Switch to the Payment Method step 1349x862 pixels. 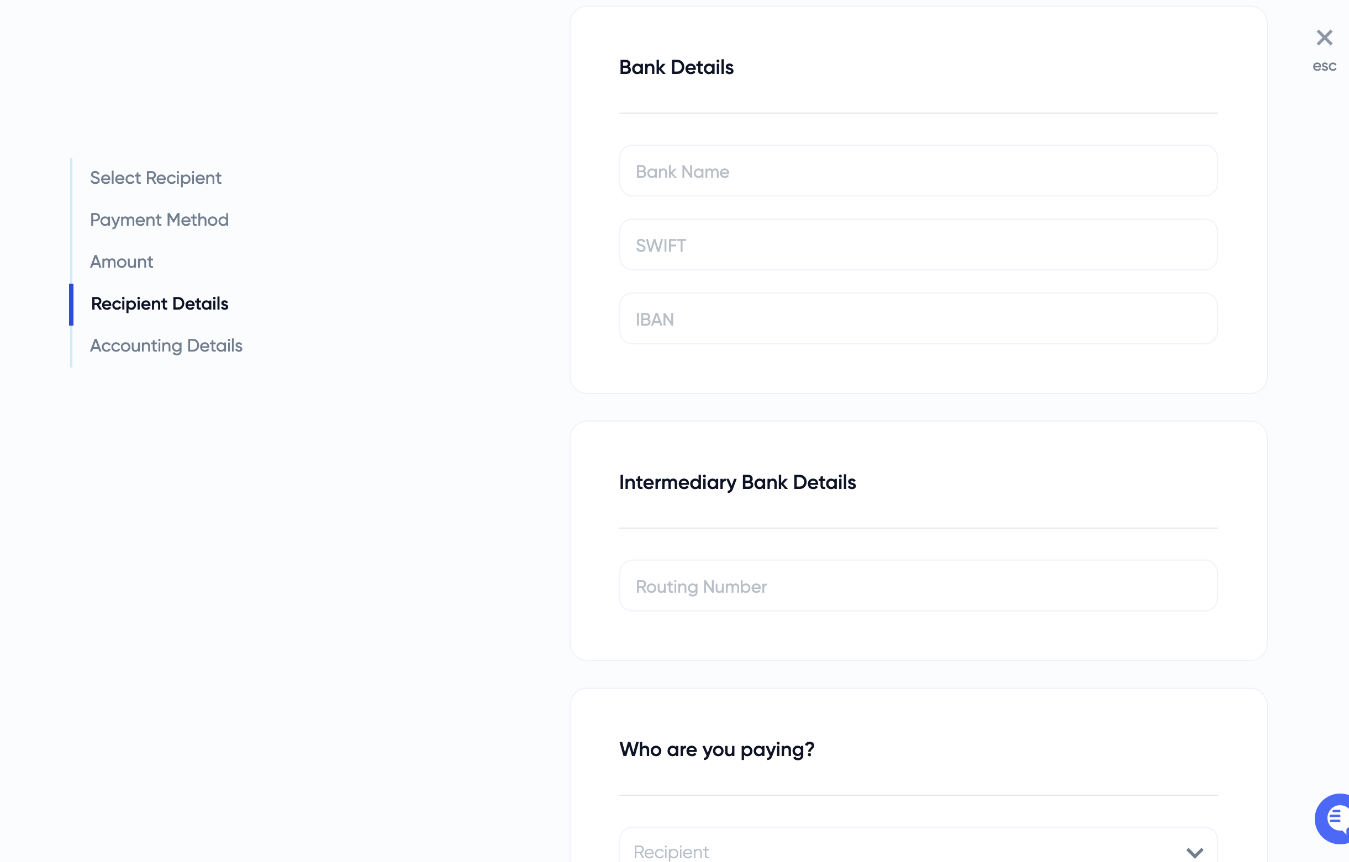click(x=159, y=220)
